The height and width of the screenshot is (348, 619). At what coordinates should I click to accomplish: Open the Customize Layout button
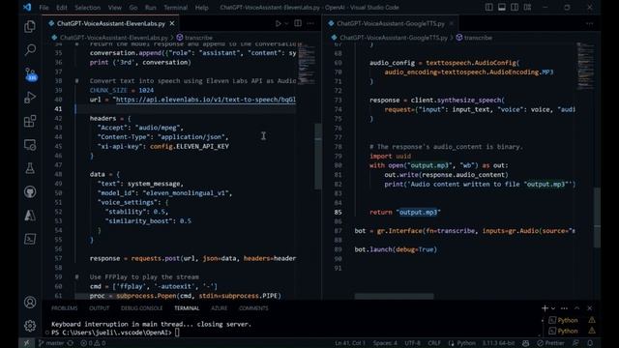pyautogui.click(x=527, y=7)
